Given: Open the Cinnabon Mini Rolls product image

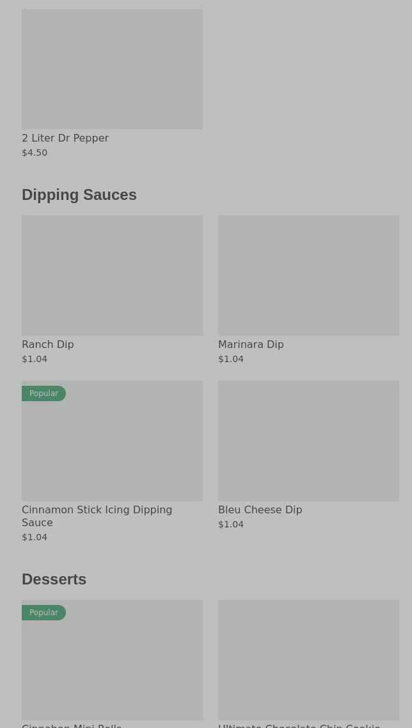Looking at the screenshot, I should (x=112, y=666).
